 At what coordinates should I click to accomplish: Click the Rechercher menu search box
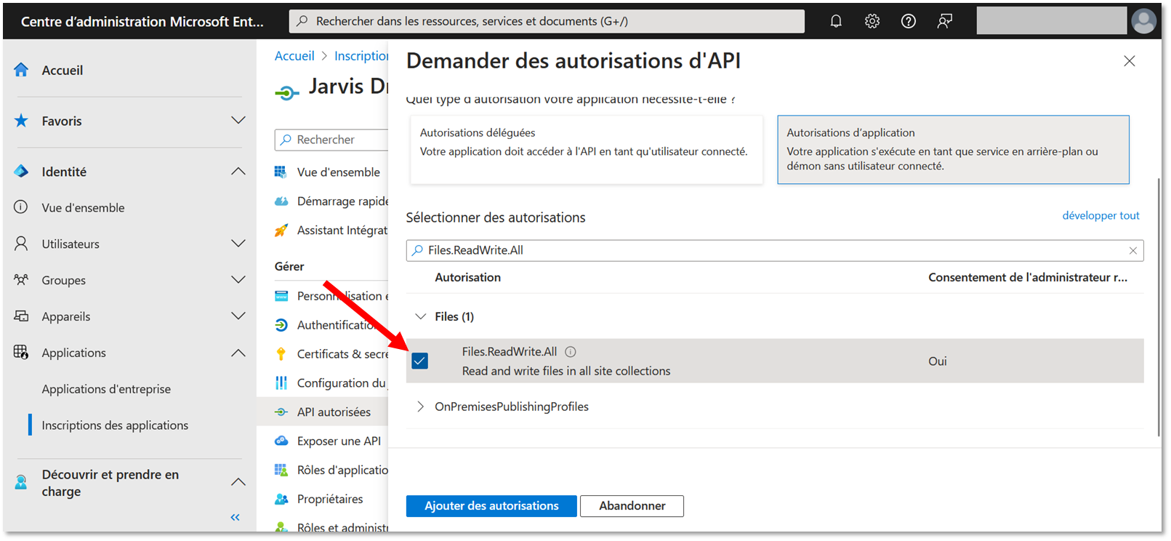pos(331,140)
